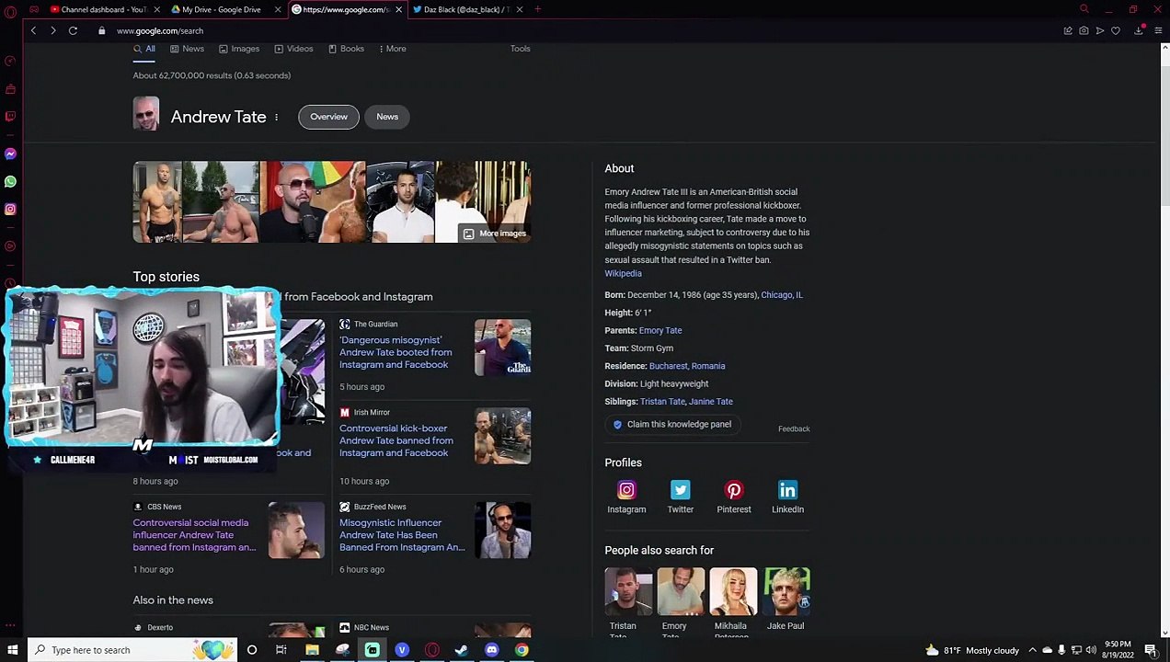The height and width of the screenshot is (662, 1170).
Task: Click the Overview chip
Action: tap(328, 117)
